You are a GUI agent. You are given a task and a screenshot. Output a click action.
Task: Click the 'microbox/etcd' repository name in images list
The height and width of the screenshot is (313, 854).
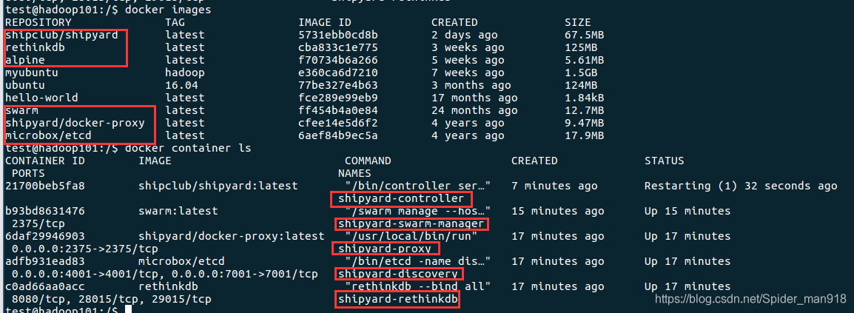click(49, 135)
